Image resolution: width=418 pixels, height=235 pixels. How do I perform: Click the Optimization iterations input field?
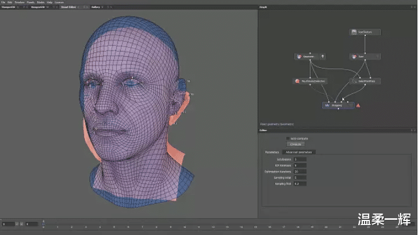300,171
